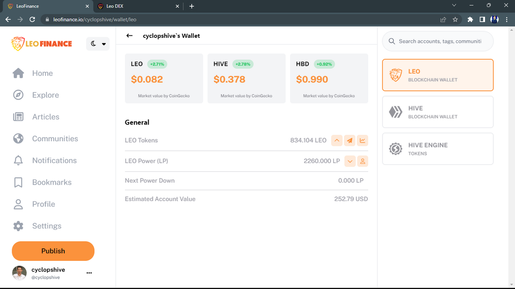515x289 pixels.
Task: Open the dark mode theme dropdown
Action: [98, 44]
